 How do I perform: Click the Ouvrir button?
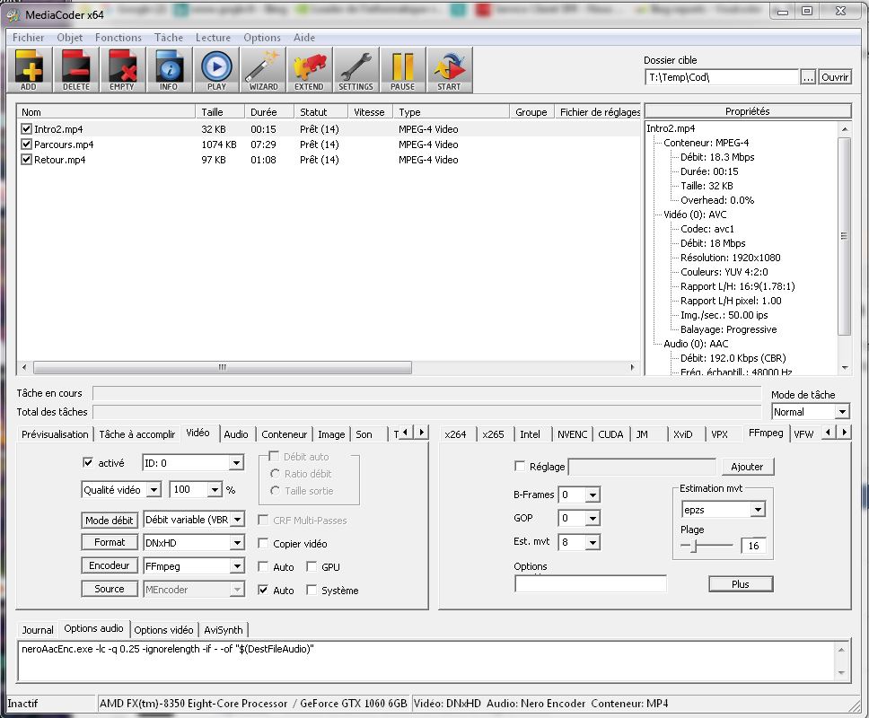pos(835,77)
